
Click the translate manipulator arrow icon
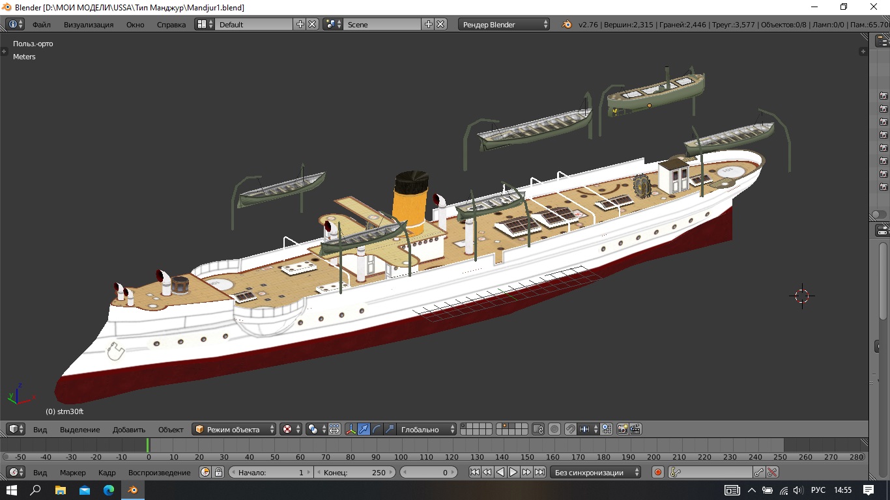coord(364,429)
